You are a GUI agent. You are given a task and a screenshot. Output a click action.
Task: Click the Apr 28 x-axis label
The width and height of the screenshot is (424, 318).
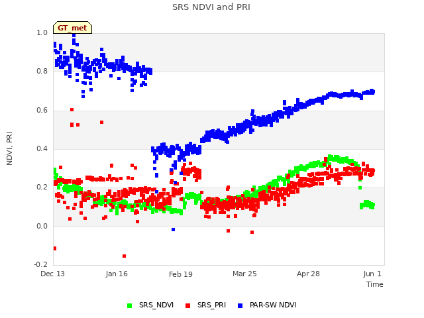tap(308, 274)
